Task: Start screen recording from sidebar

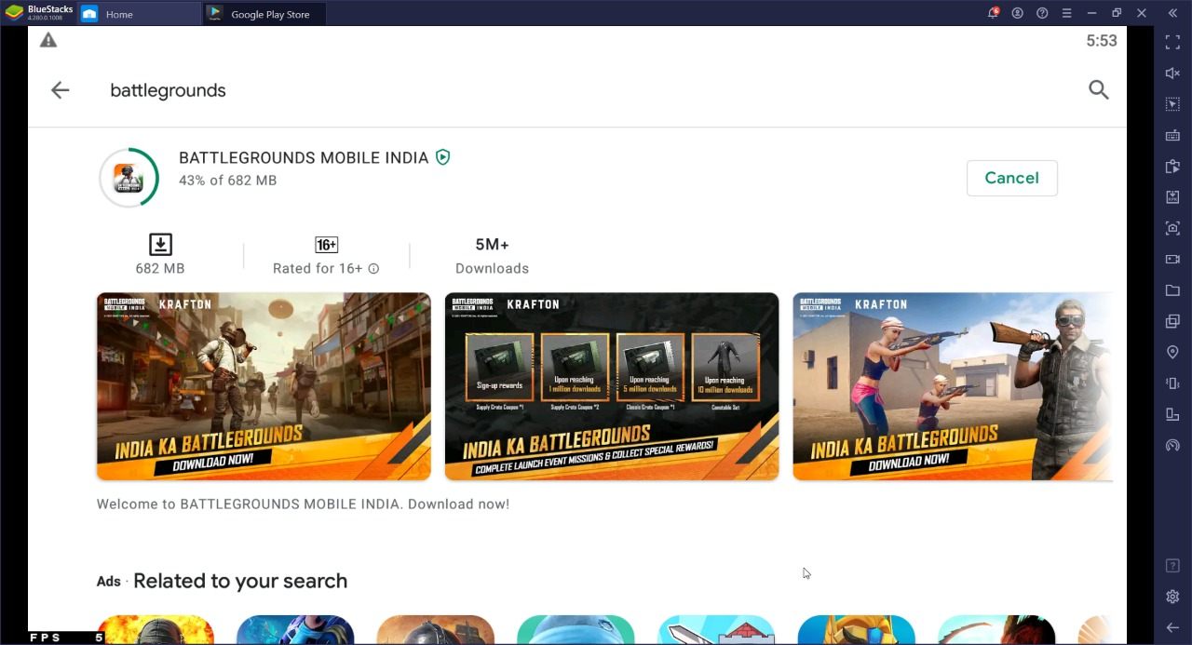Action: click(1172, 260)
